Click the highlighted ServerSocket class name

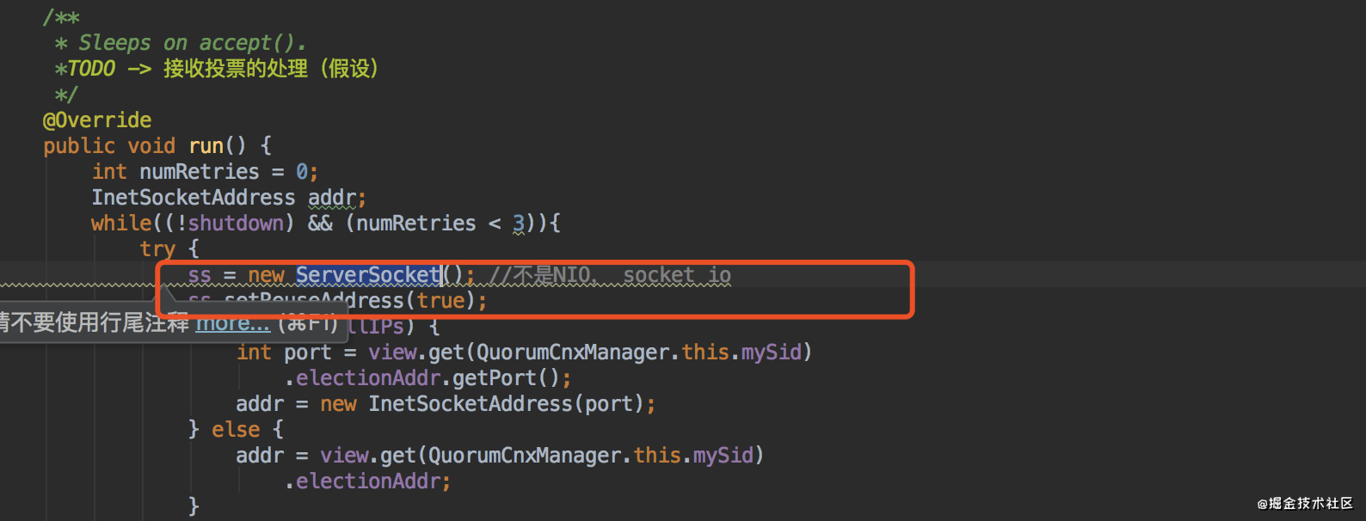tap(367, 275)
